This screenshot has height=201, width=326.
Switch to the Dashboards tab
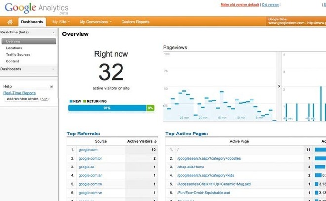coord(32,22)
